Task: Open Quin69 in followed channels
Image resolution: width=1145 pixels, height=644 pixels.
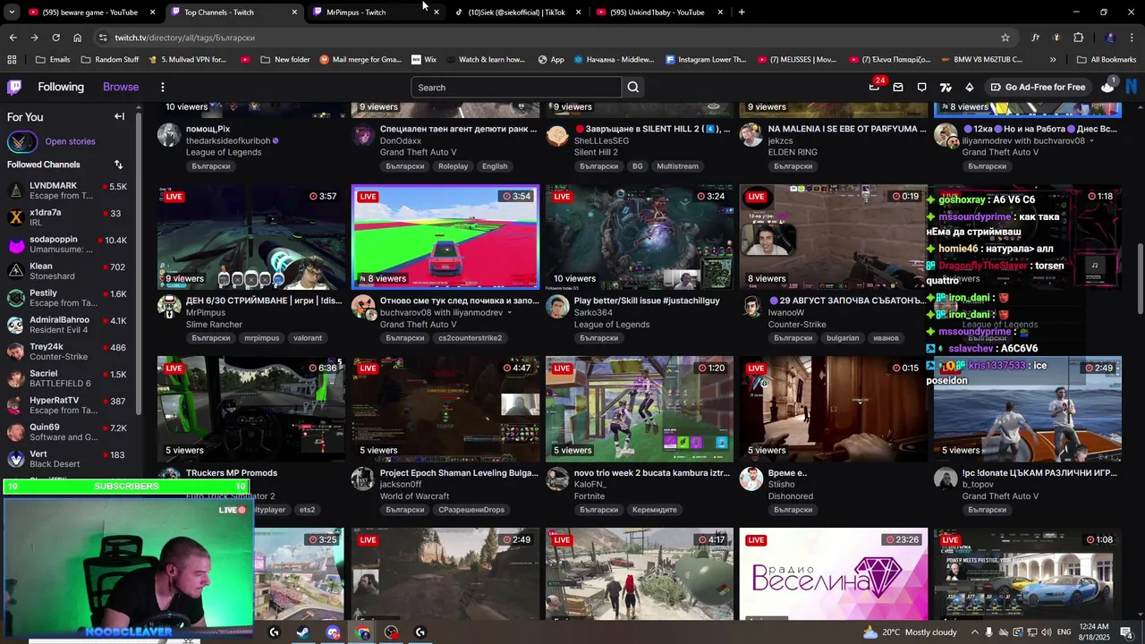Action: [68, 432]
